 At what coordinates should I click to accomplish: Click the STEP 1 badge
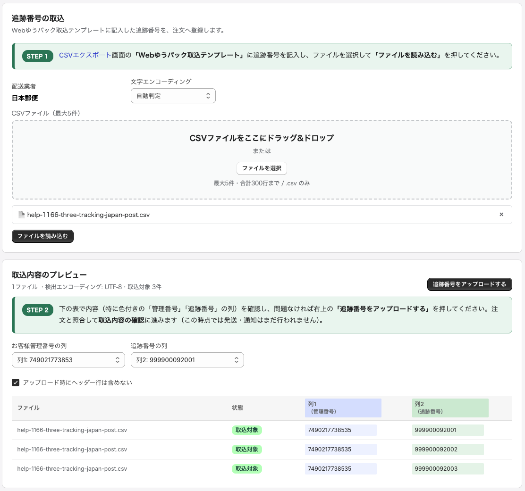pos(37,56)
